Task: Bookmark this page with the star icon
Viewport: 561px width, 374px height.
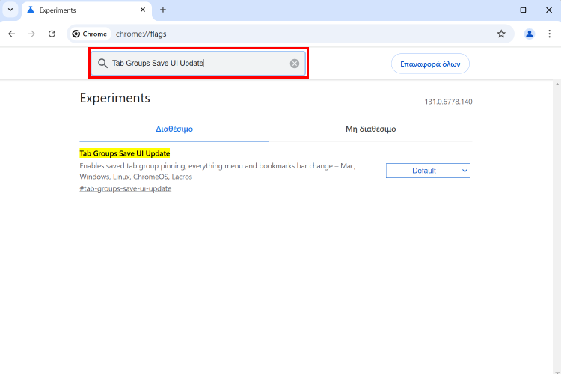Action: coord(501,34)
